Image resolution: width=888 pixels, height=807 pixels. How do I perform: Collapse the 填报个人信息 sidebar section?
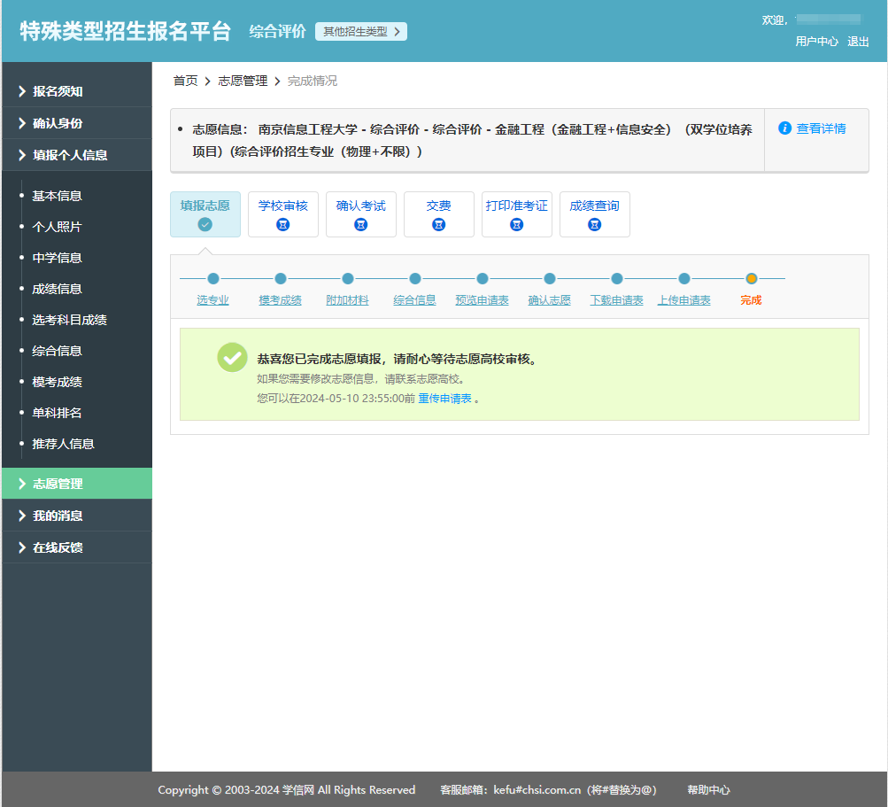77,155
